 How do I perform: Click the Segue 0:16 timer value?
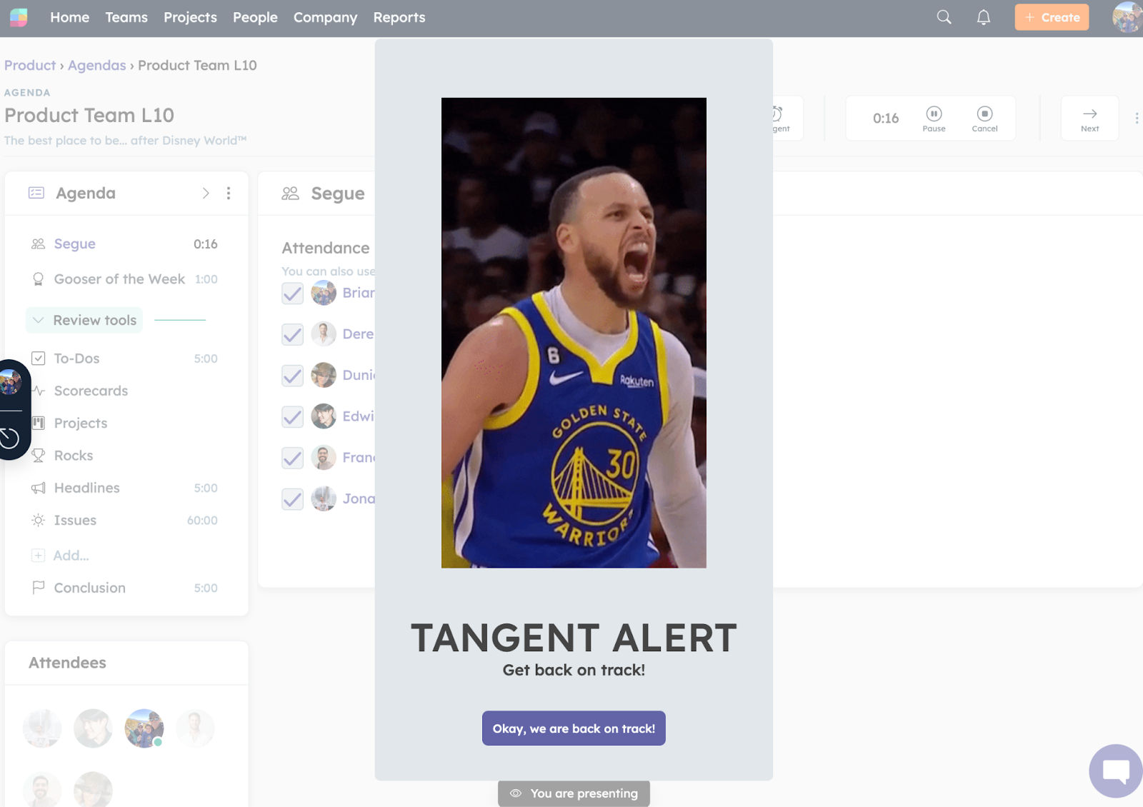click(x=206, y=244)
